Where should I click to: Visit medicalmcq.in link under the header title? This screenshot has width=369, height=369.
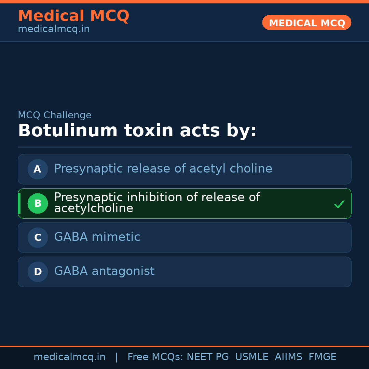coord(54,29)
